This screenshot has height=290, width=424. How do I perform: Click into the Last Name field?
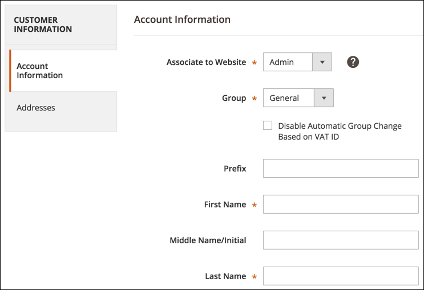[341, 276]
